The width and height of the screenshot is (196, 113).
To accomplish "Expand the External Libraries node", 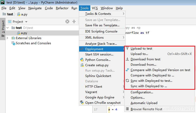I will pyautogui.click(x=7, y=38).
